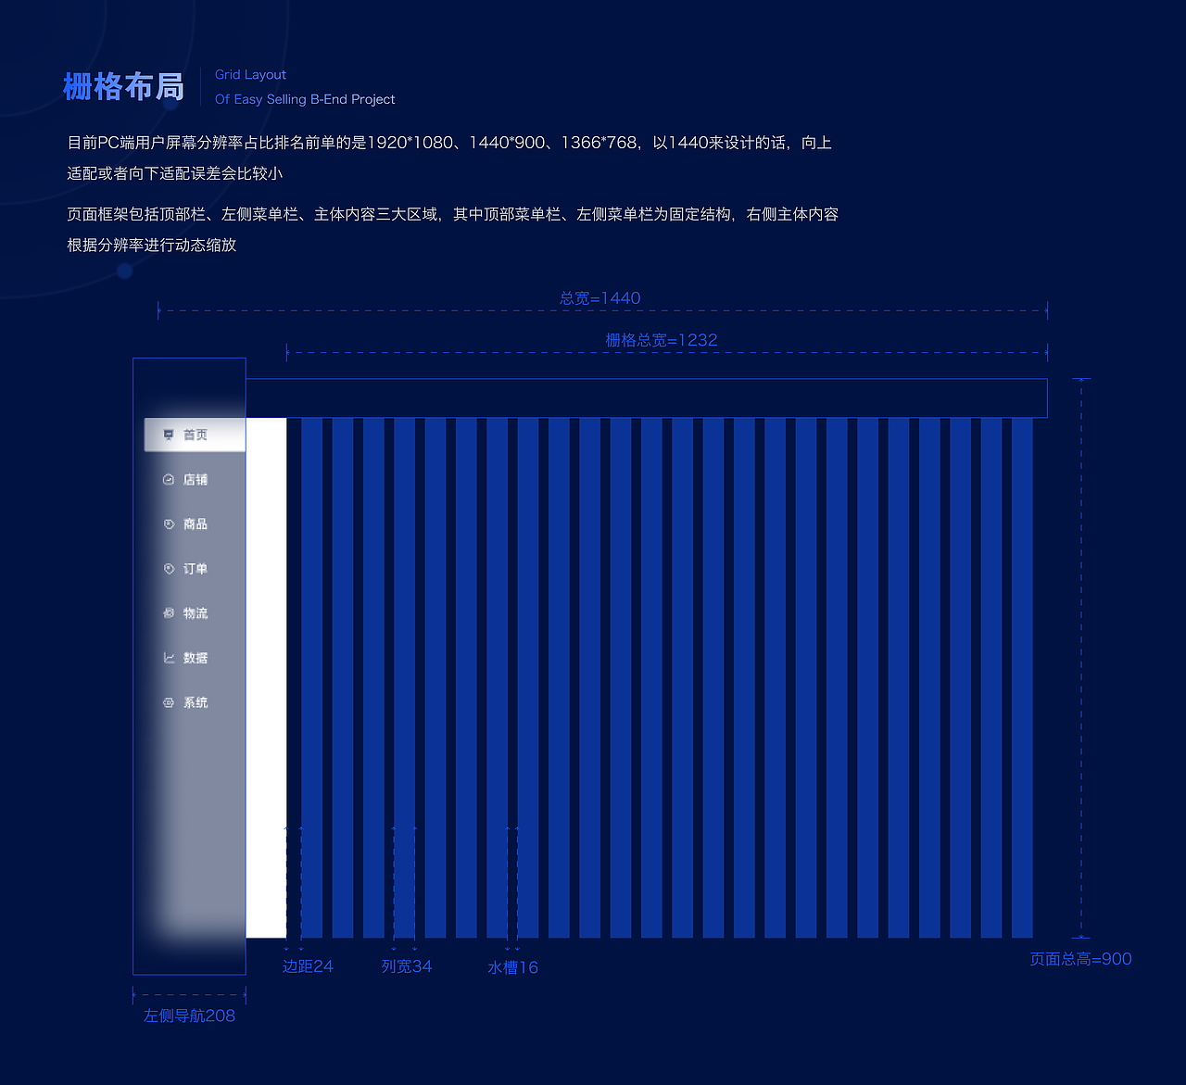Click the 左侧导航208 annotation text
This screenshot has height=1085, width=1186.
pos(189,1016)
